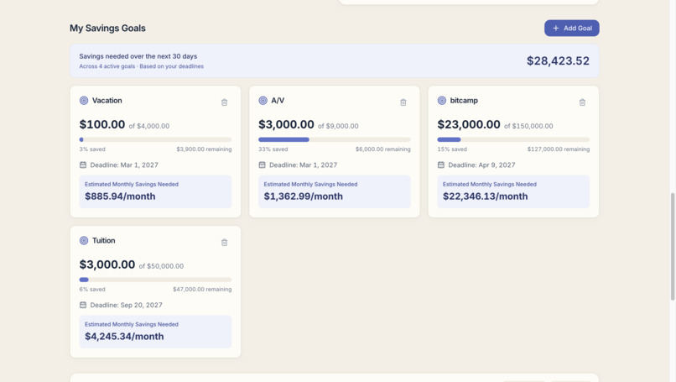Click the page vertical scrollbar thumb
Screen dimensions: 676x382
672,247
